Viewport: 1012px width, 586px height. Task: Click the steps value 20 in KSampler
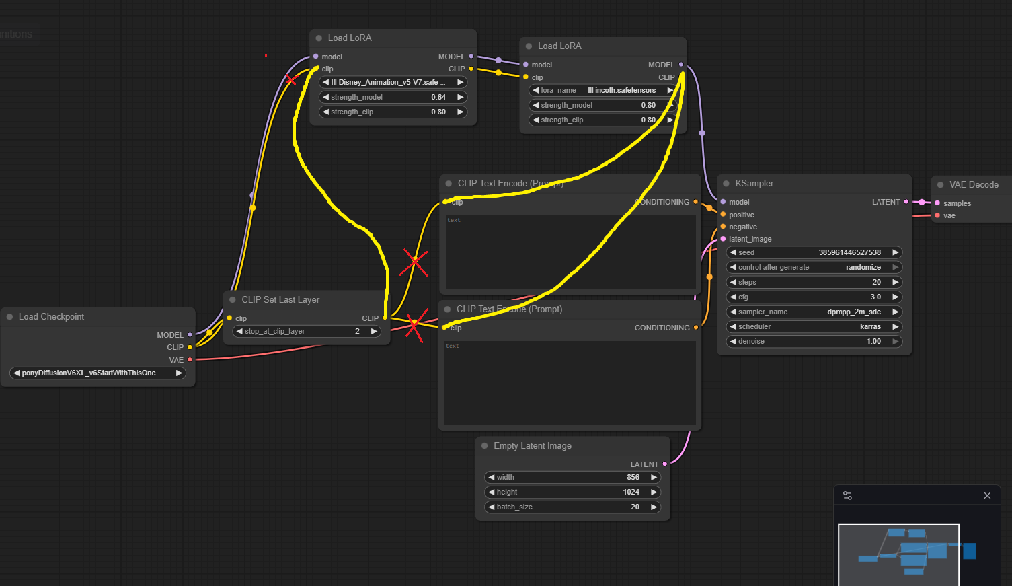(877, 283)
